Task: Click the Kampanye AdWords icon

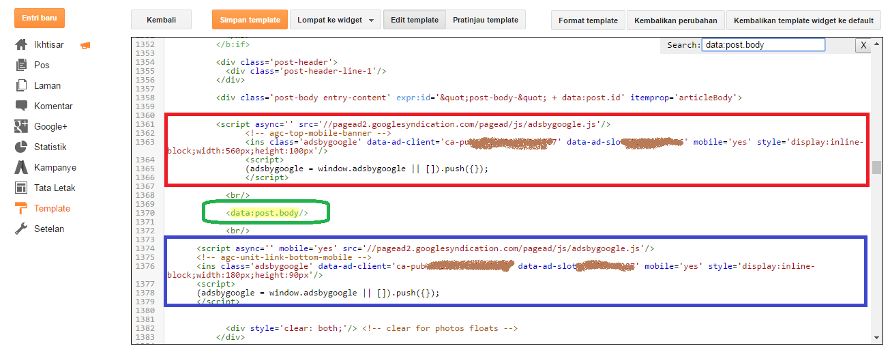Action: point(21,168)
